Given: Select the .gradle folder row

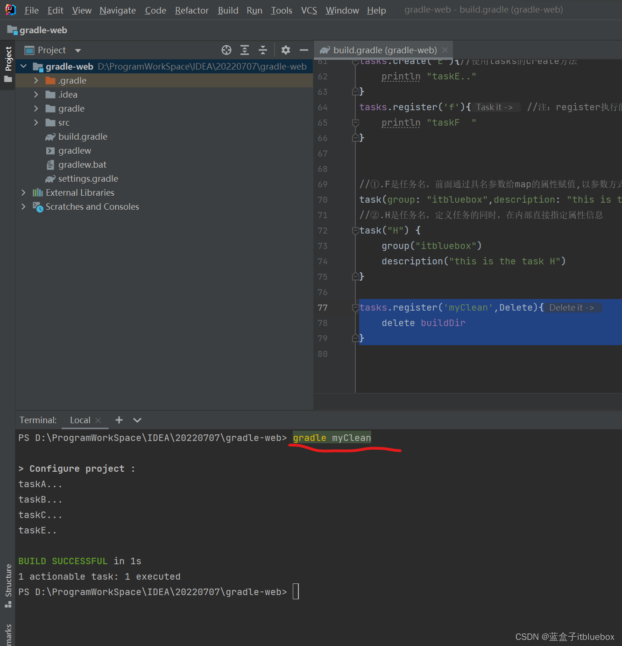Looking at the screenshot, I should point(164,80).
